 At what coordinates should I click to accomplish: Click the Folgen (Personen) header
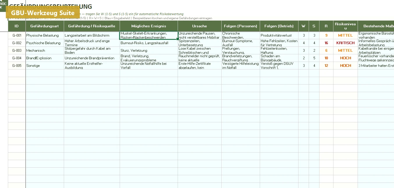click(241, 26)
